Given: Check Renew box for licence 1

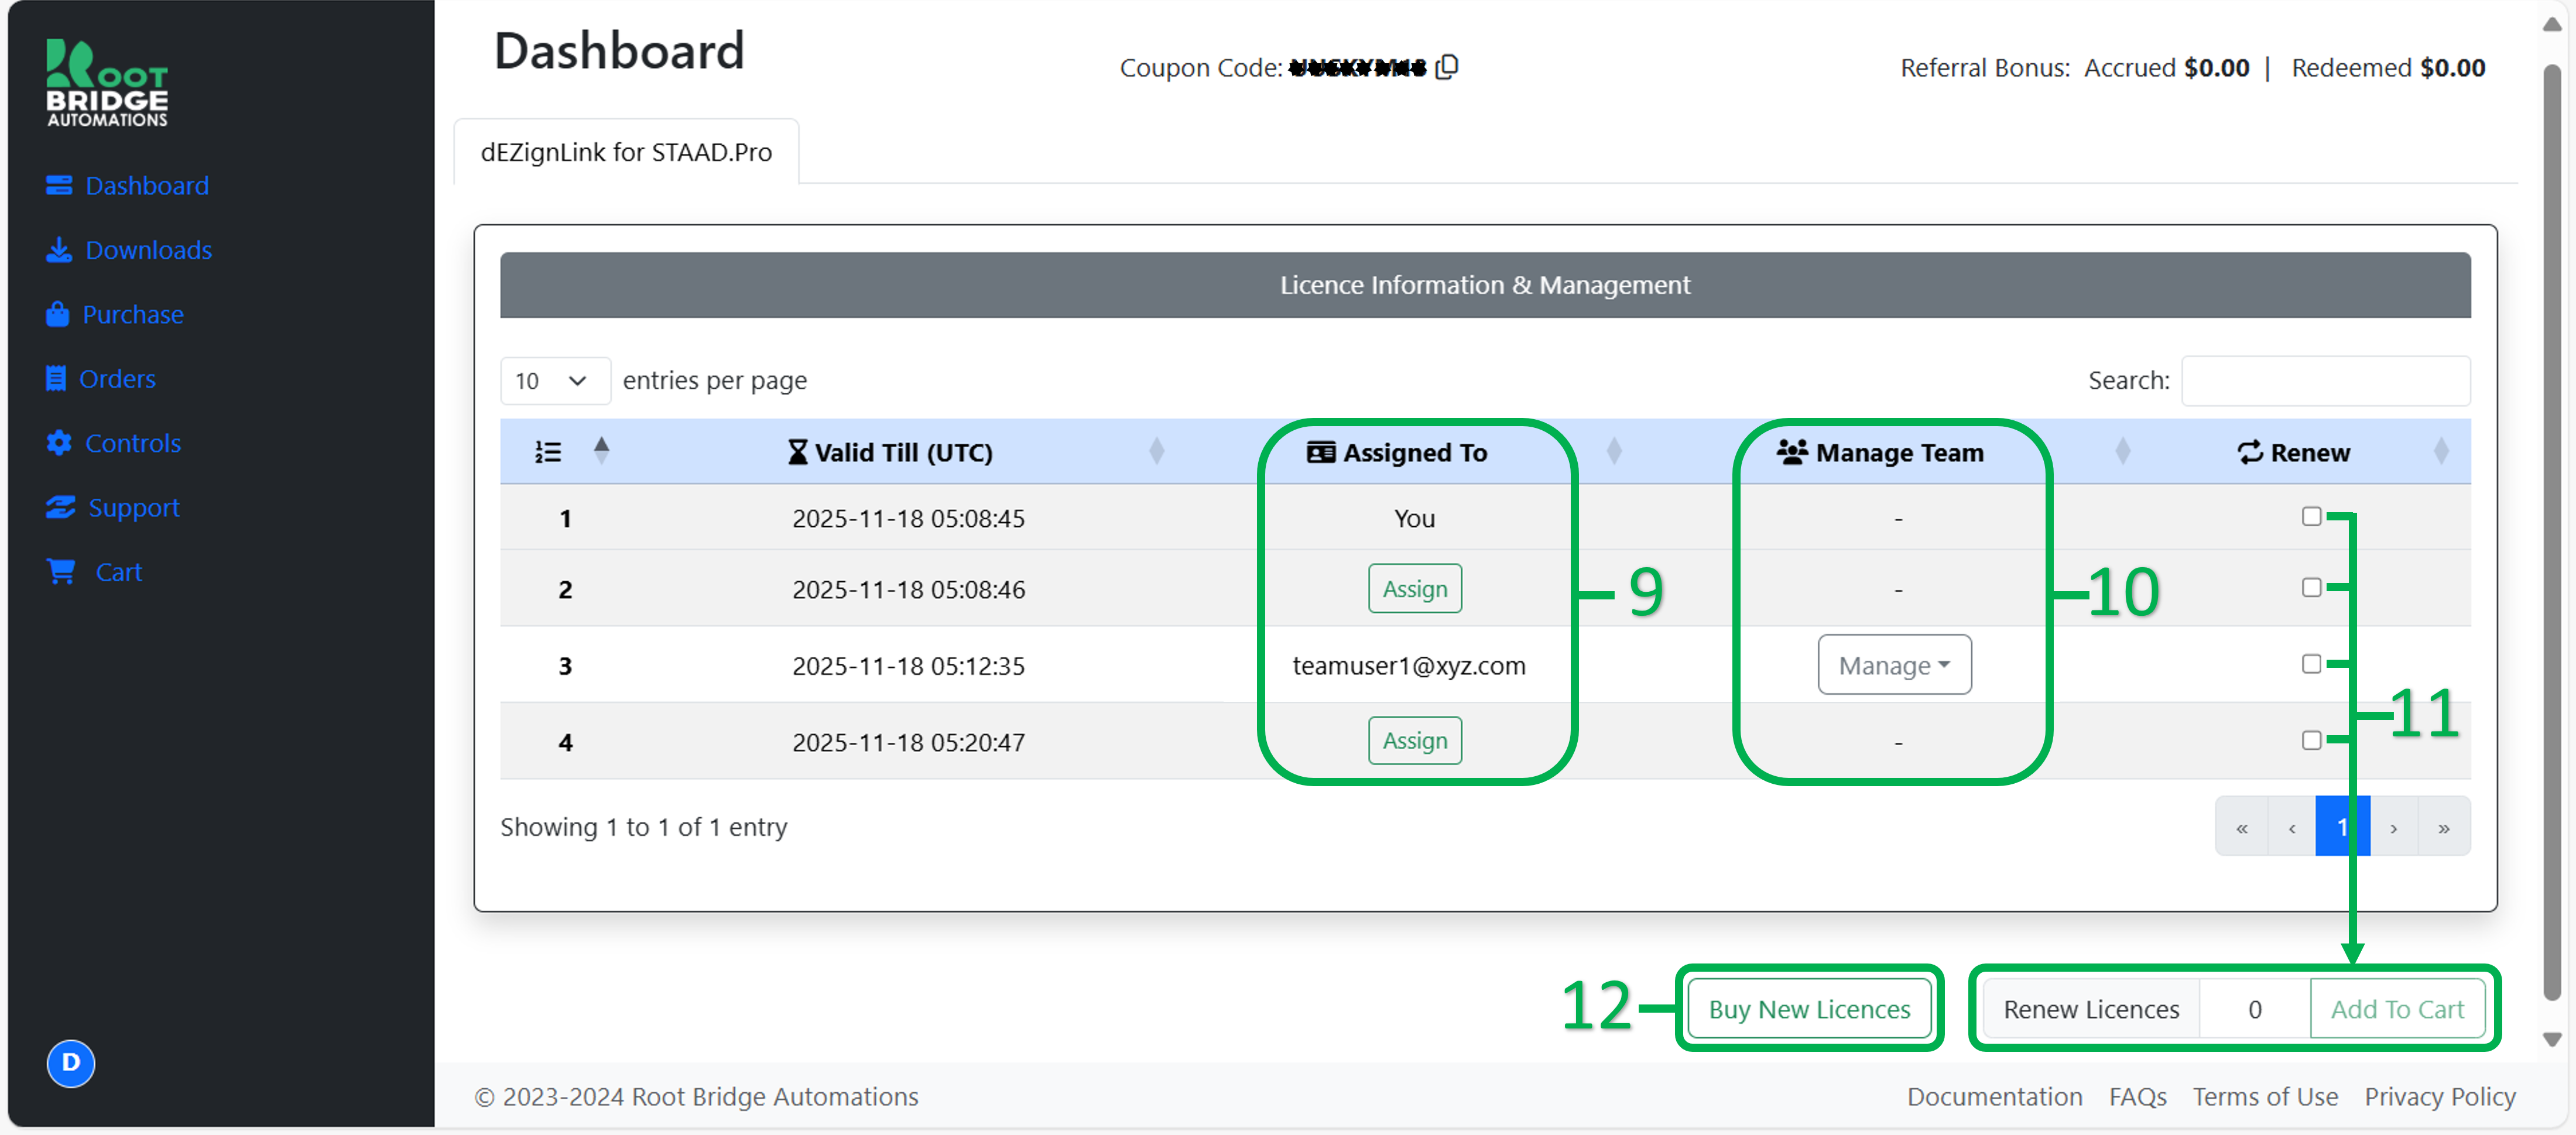Looking at the screenshot, I should (x=2311, y=517).
